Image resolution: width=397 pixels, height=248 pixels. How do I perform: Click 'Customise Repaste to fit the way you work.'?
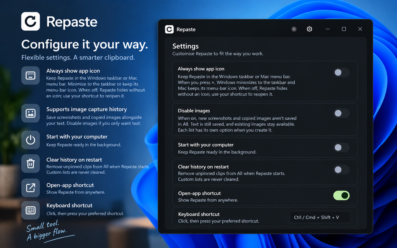[218, 54]
